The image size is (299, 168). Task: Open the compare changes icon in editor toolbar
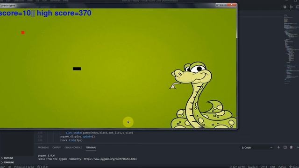tap(285, 7)
